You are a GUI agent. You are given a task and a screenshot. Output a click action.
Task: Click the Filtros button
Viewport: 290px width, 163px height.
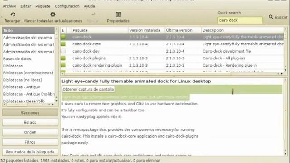click(x=30, y=142)
